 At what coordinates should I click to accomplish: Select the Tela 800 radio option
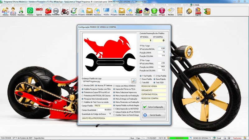click(x=141, y=82)
